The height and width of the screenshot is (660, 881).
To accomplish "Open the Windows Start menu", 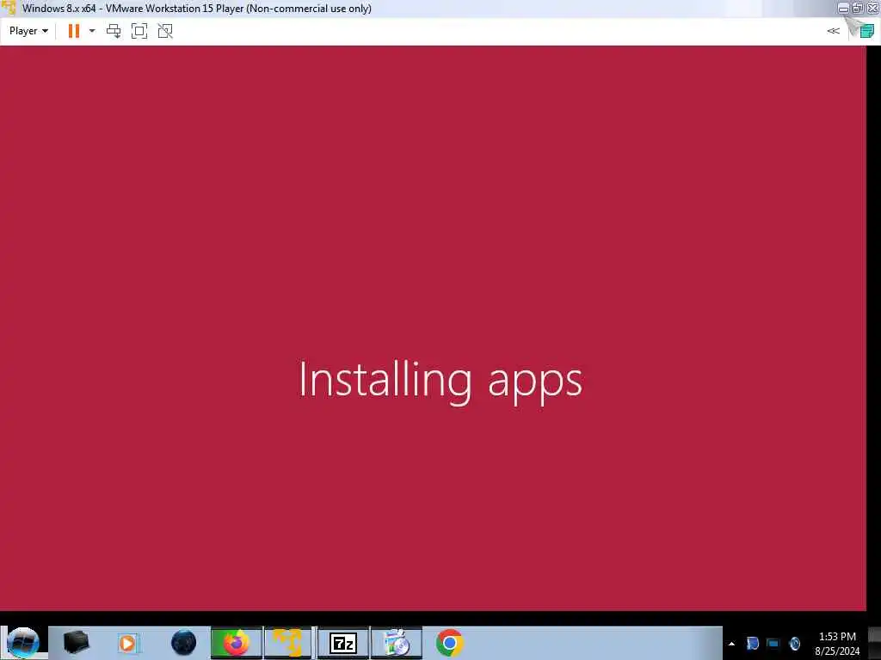I will pos(23,643).
